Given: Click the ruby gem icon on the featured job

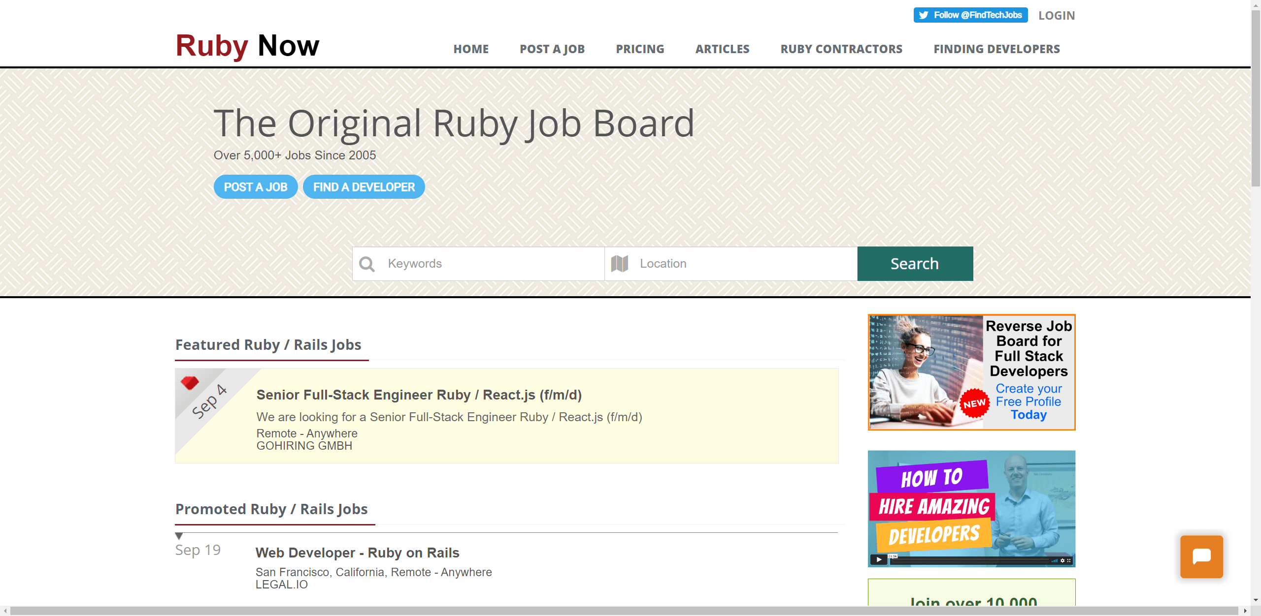Looking at the screenshot, I should point(190,384).
